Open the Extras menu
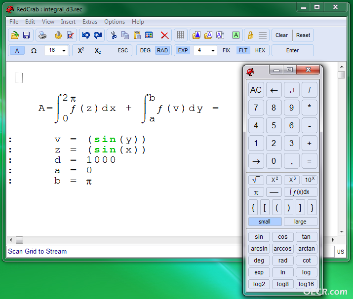The image size is (353, 299). coord(89,22)
